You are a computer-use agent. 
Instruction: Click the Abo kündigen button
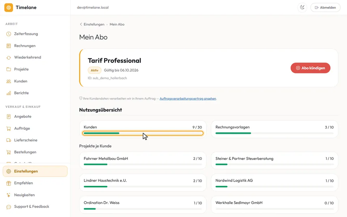pyautogui.click(x=310, y=68)
